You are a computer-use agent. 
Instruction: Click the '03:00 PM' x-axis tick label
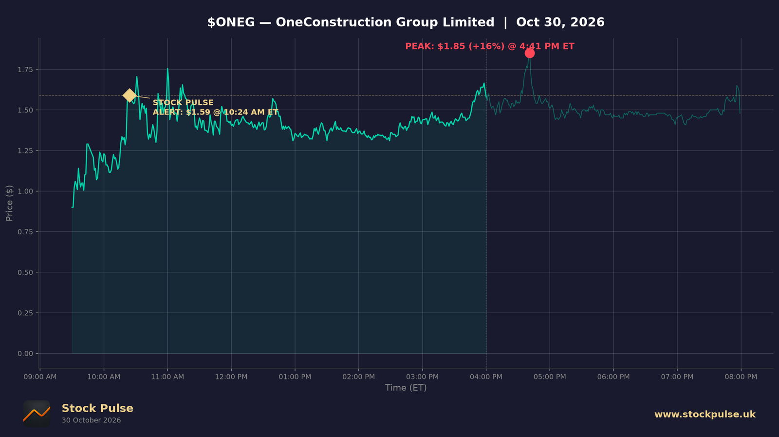422,377
